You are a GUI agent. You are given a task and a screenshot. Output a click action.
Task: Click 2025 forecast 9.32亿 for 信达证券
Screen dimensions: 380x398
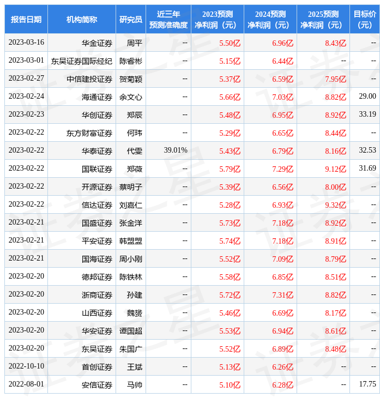tap(336, 205)
